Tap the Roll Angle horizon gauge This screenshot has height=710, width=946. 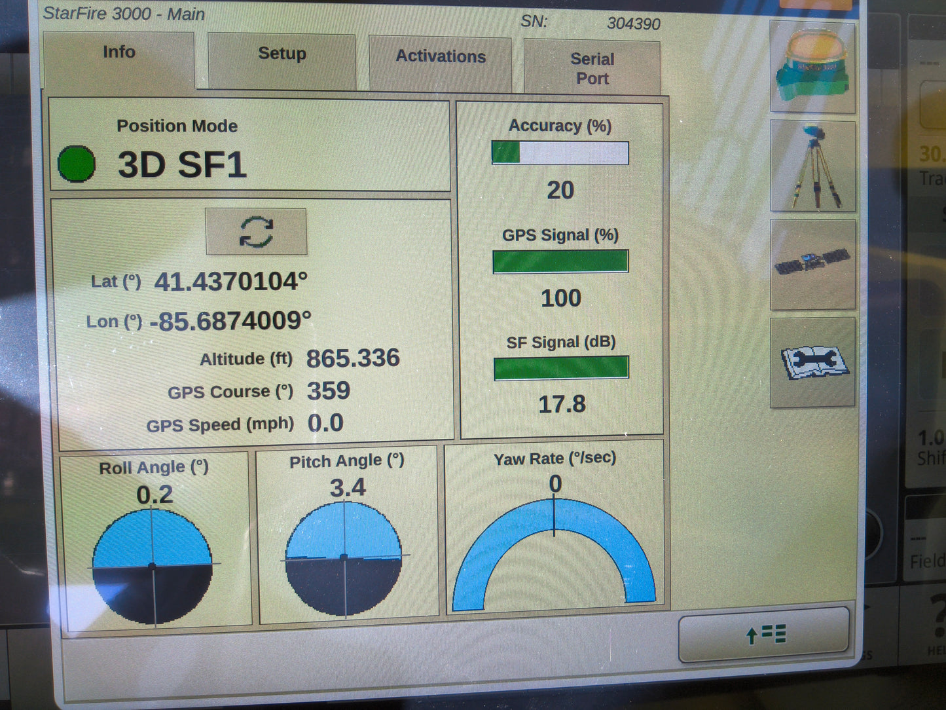point(153,566)
